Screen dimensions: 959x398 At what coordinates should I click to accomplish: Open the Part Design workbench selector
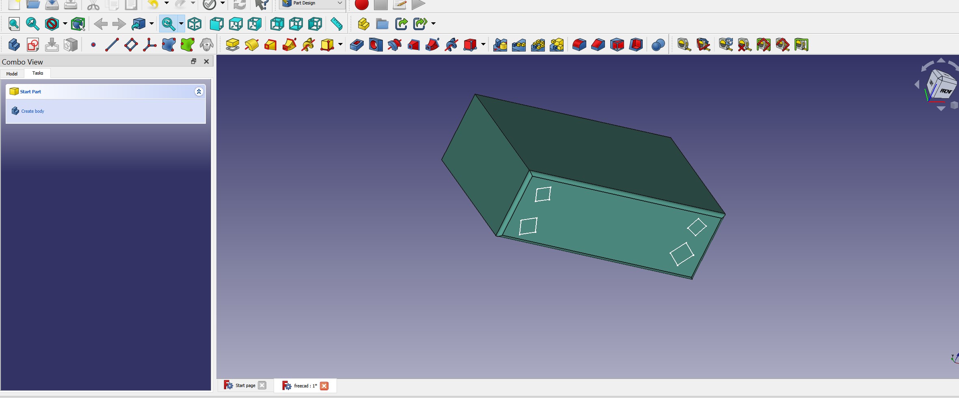click(x=312, y=4)
